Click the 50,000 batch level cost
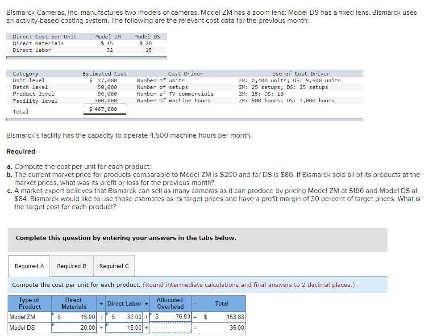Viewport: 437px width, 336px height. (107, 87)
